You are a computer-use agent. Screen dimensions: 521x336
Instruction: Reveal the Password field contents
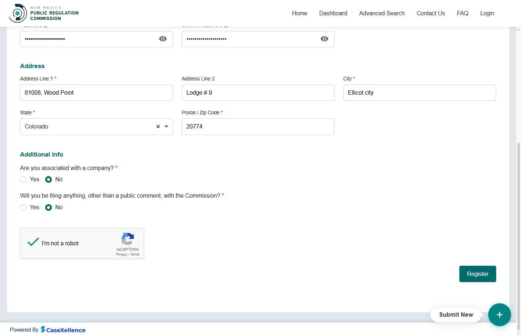[x=163, y=39]
